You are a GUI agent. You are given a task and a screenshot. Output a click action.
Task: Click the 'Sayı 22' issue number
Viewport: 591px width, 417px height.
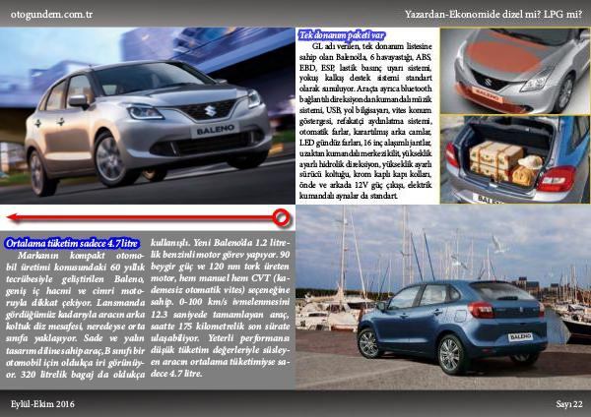click(x=569, y=403)
